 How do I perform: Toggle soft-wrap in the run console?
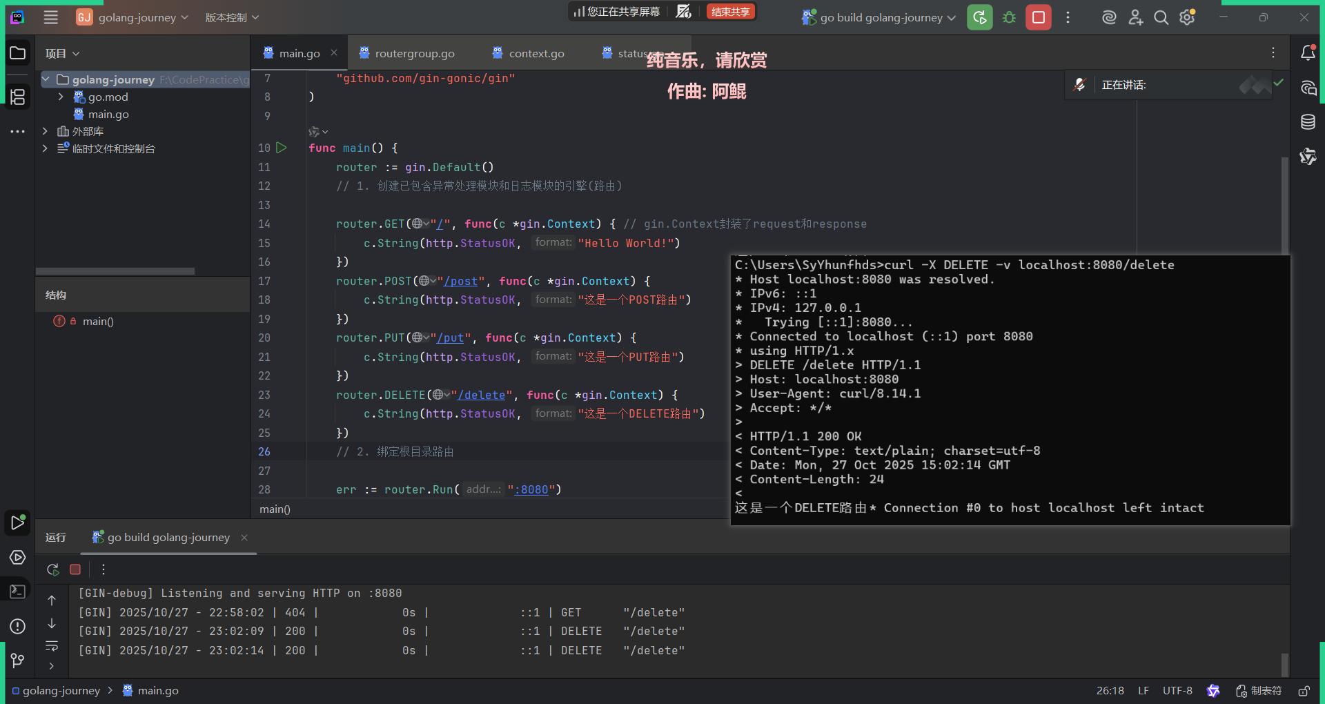52,646
